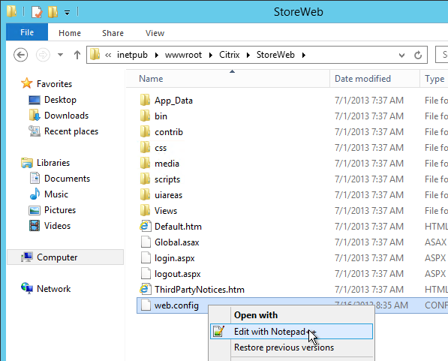Switch to the Home ribbon tab
This screenshot has width=448, height=361.
70,33
